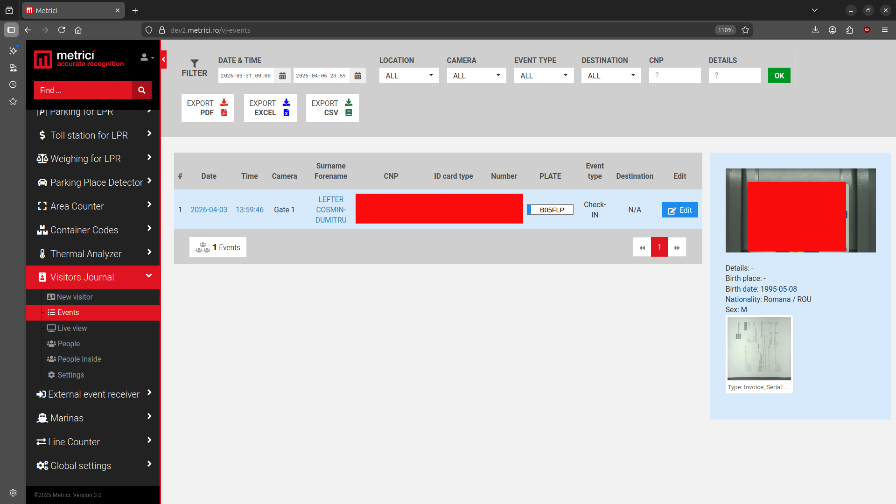Open Visitors Journal Settings item
The height and width of the screenshot is (504, 896).
pos(93,375)
